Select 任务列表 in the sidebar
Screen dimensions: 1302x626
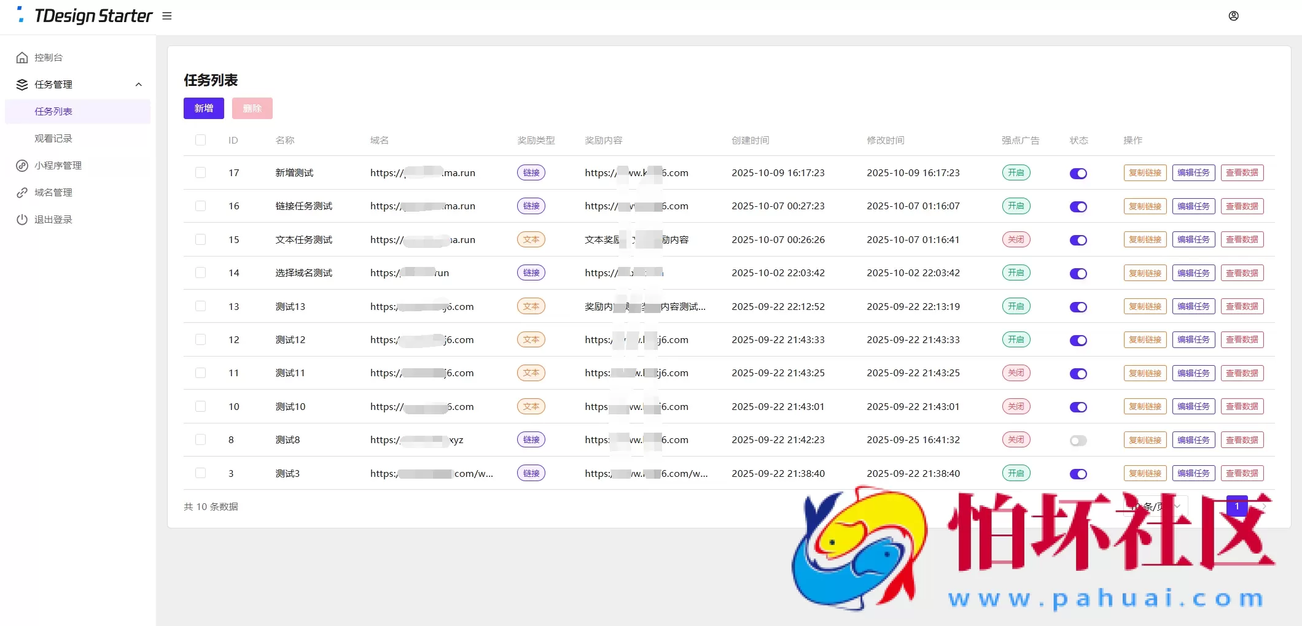coord(53,112)
